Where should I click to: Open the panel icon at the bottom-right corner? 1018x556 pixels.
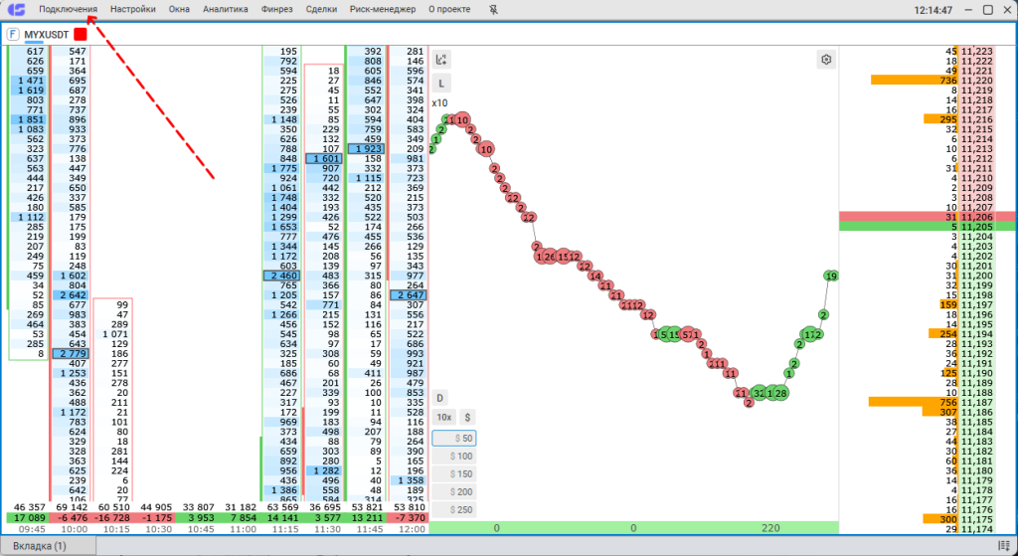1002,546
